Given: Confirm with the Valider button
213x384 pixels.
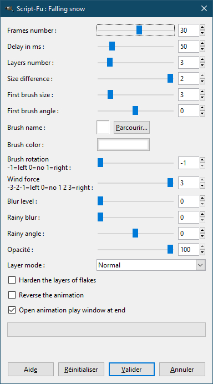Looking at the screenshot, I should pos(131,369).
